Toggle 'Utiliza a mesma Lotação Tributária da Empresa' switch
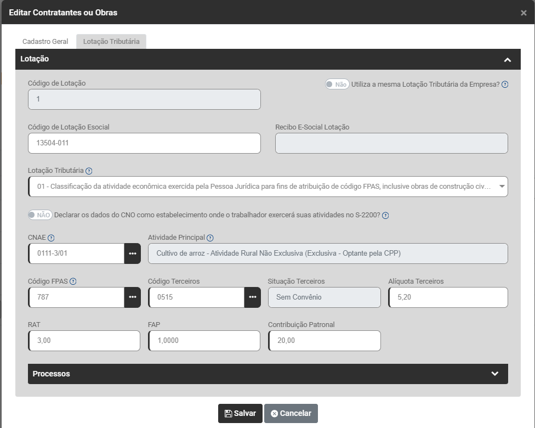This screenshot has width=535, height=428. tap(337, 85)
